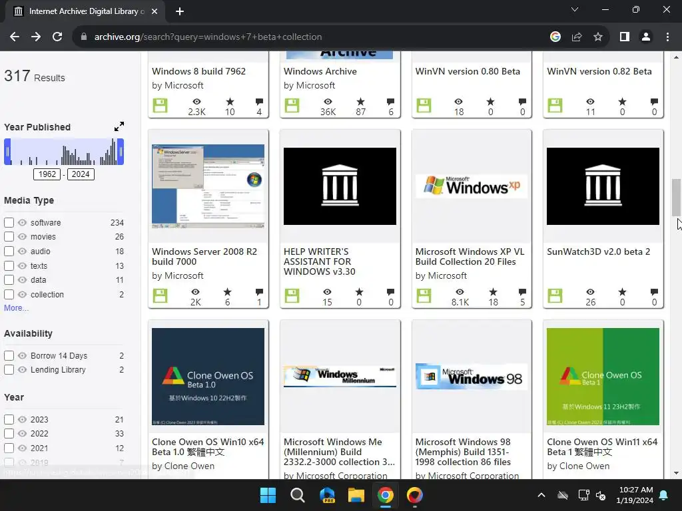Viewport: 682px width, 511px height.
Task: Open the Chrome profile icon
Action: [x=646, y=37]
